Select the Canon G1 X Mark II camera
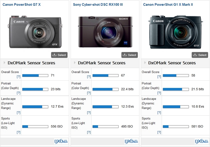Viewport: 210px width, 147px height. [x=200, y=55]
